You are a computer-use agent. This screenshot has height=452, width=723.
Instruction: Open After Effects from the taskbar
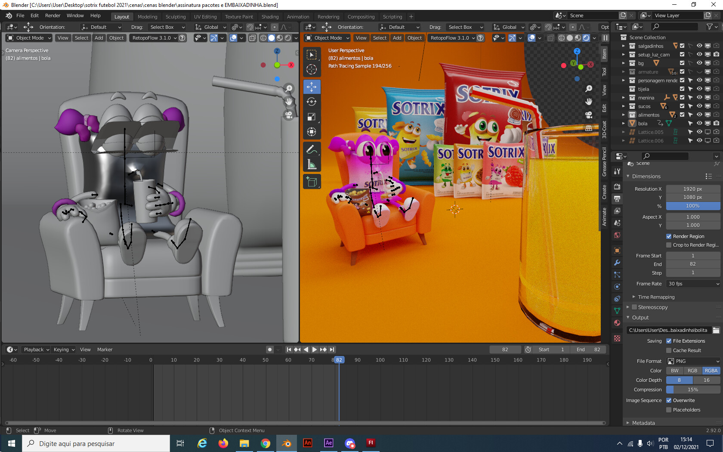pos(329,443)
